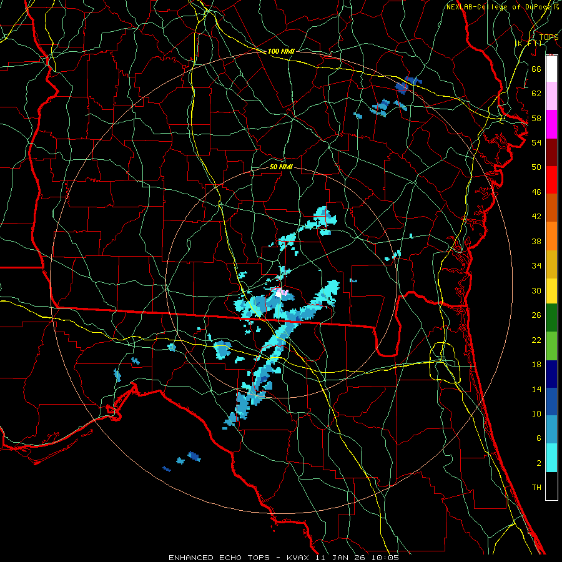The height and width of the screenshot is (562, 562).
Task: Click the light pink legend swatch
Action: click(x=551, y=96)
